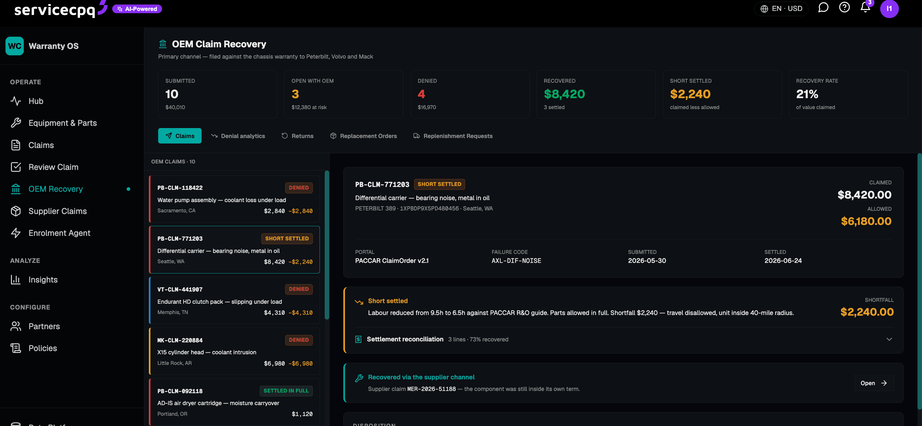Screen dimensions: 922x426
Task: Switch to the Denial analytics tab
Action: pos(238,136)
